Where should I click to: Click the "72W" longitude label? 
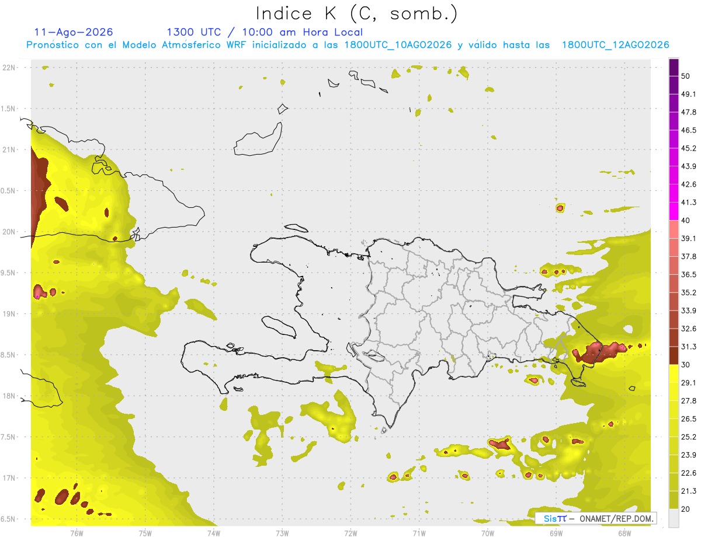coord(350,533)
